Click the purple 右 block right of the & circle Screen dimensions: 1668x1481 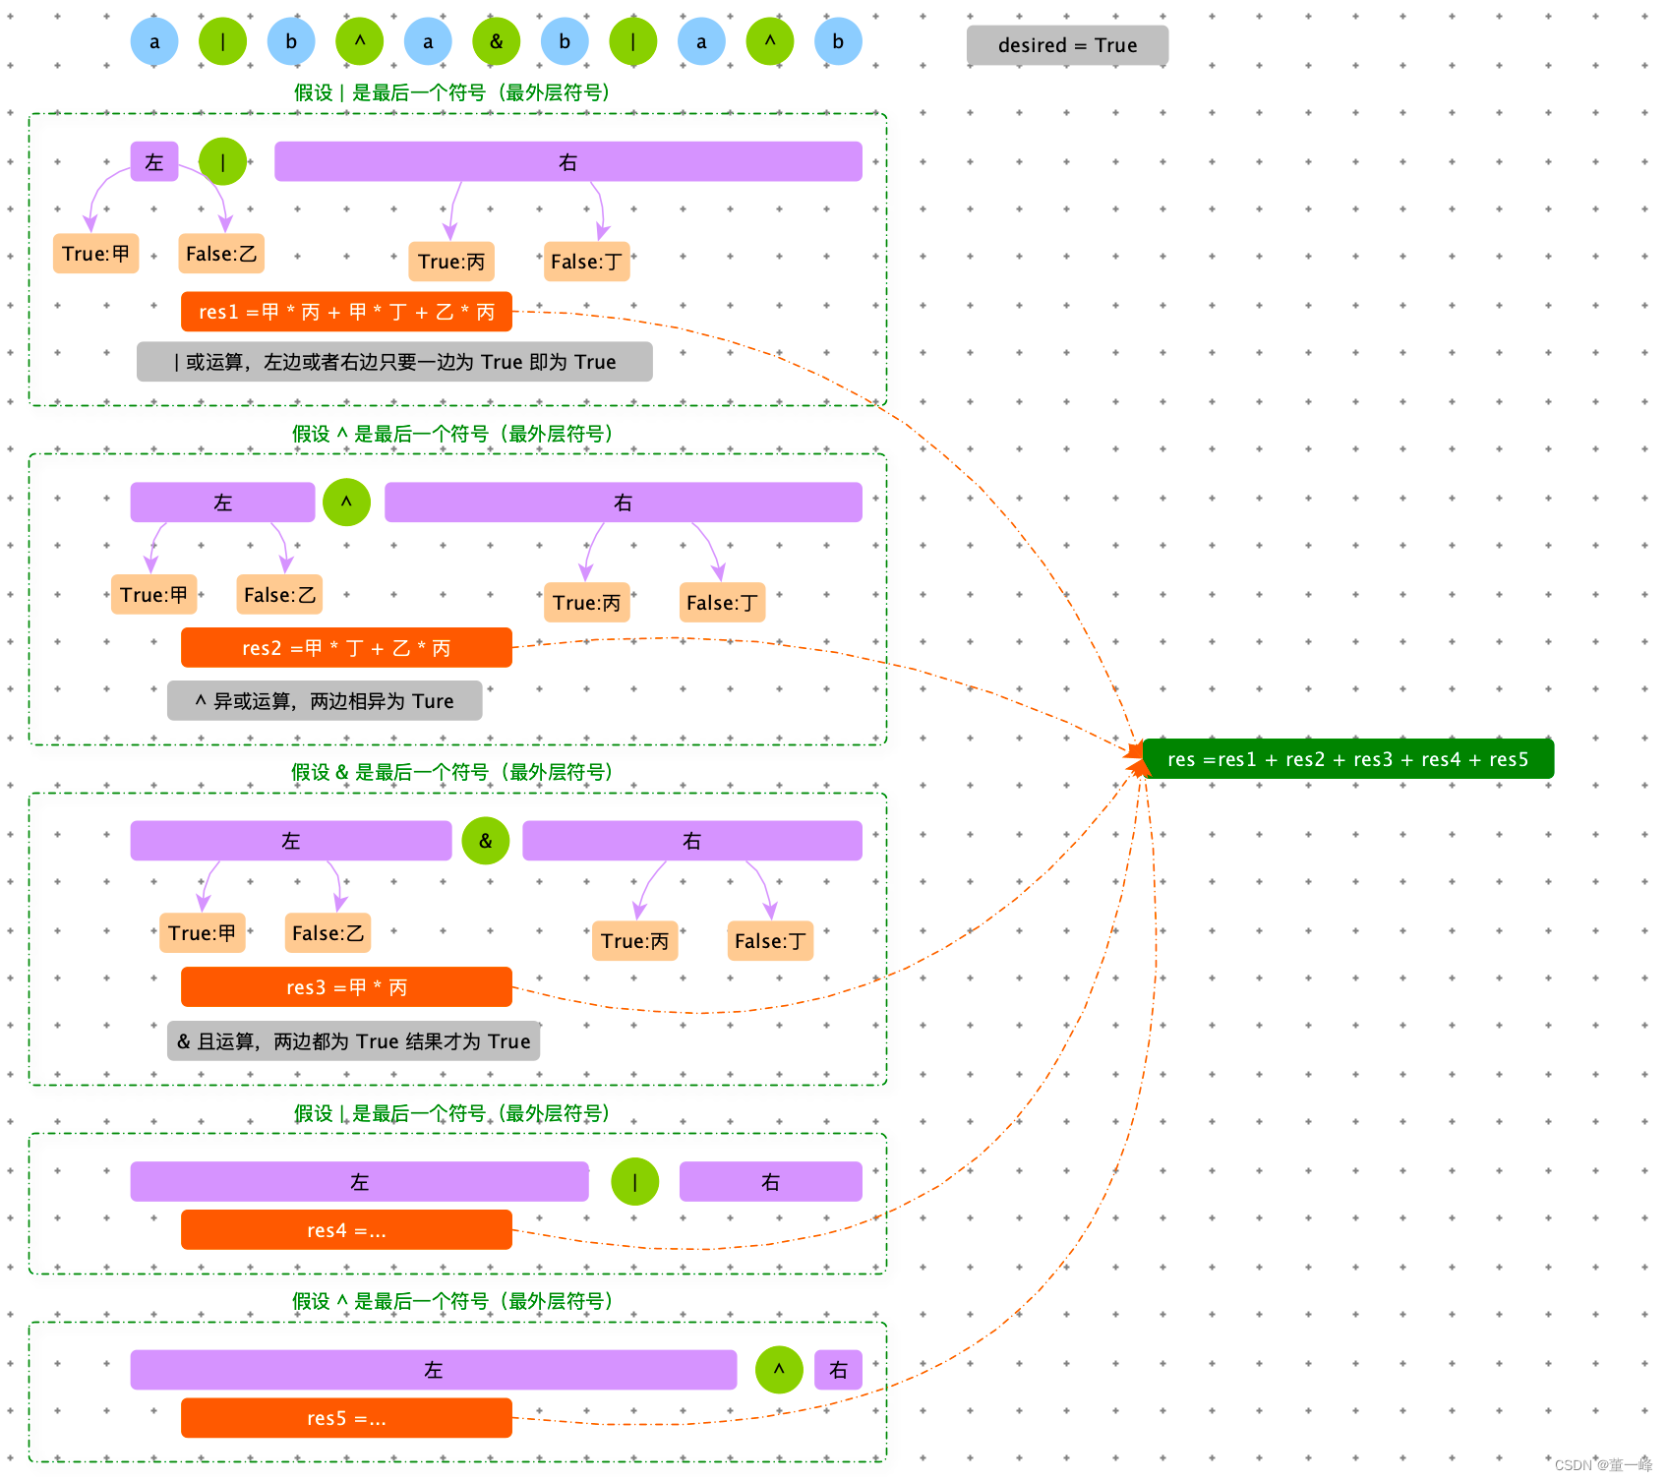pyautogui.click(x=692, y=841)
